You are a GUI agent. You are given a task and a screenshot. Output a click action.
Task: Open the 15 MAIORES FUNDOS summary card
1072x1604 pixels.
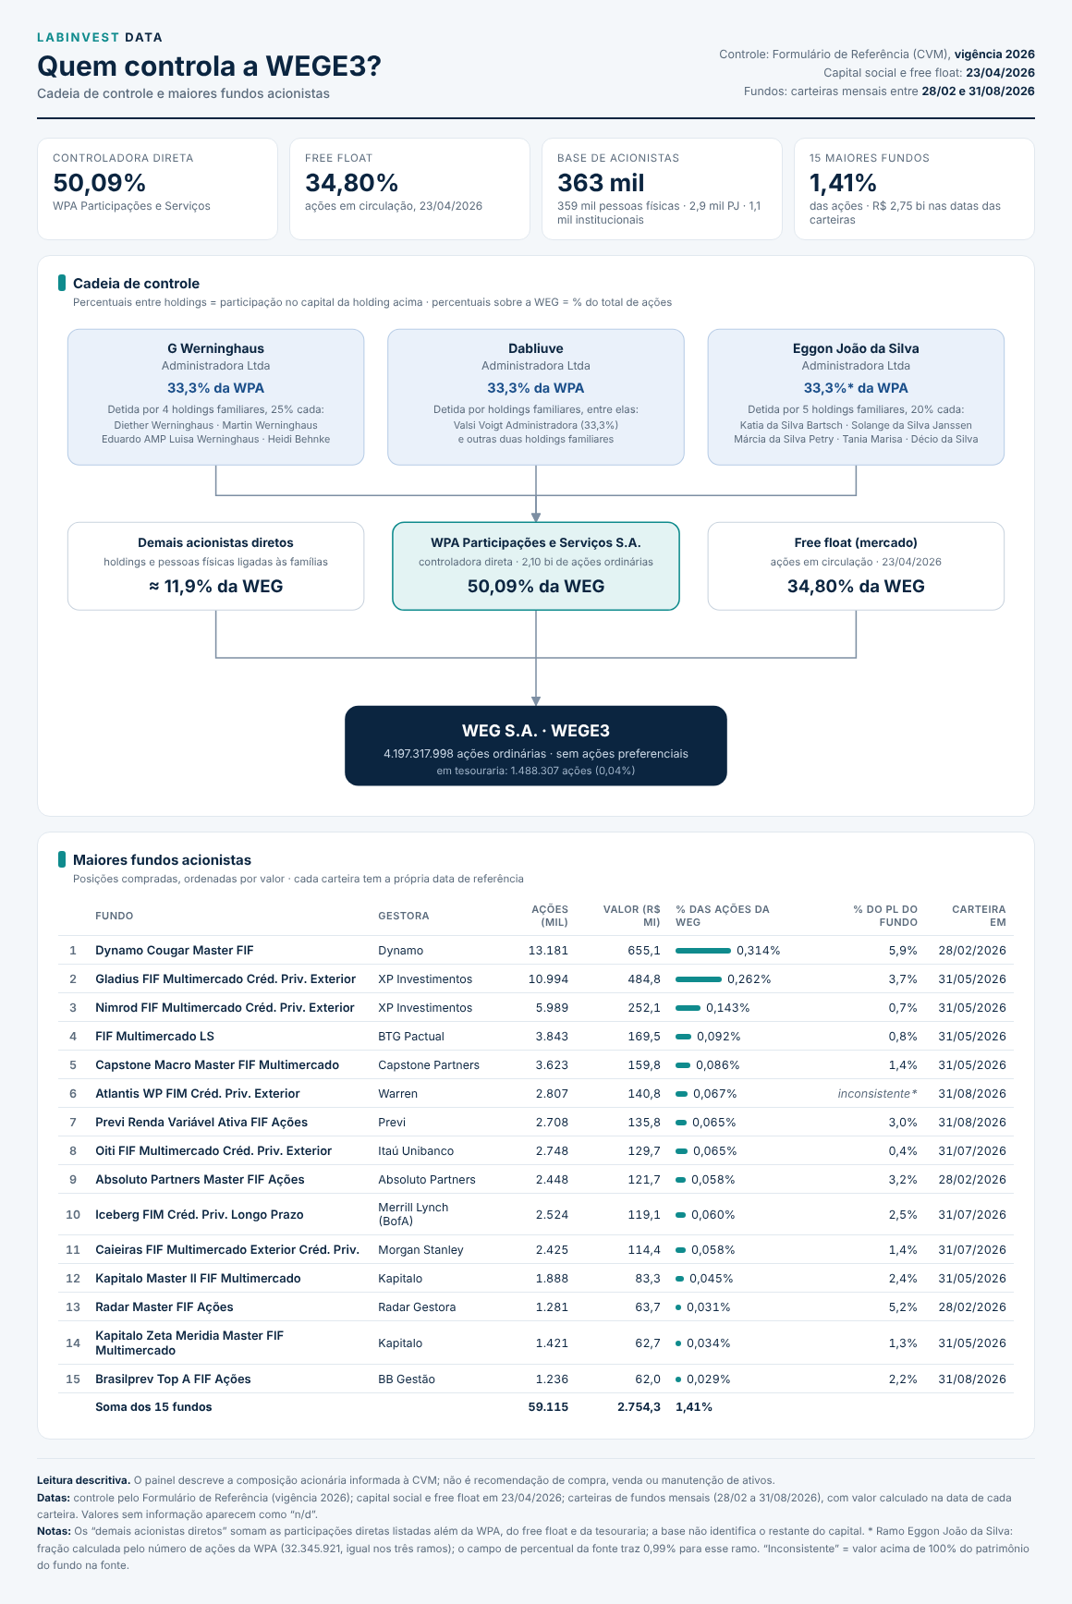coord(914,188)
